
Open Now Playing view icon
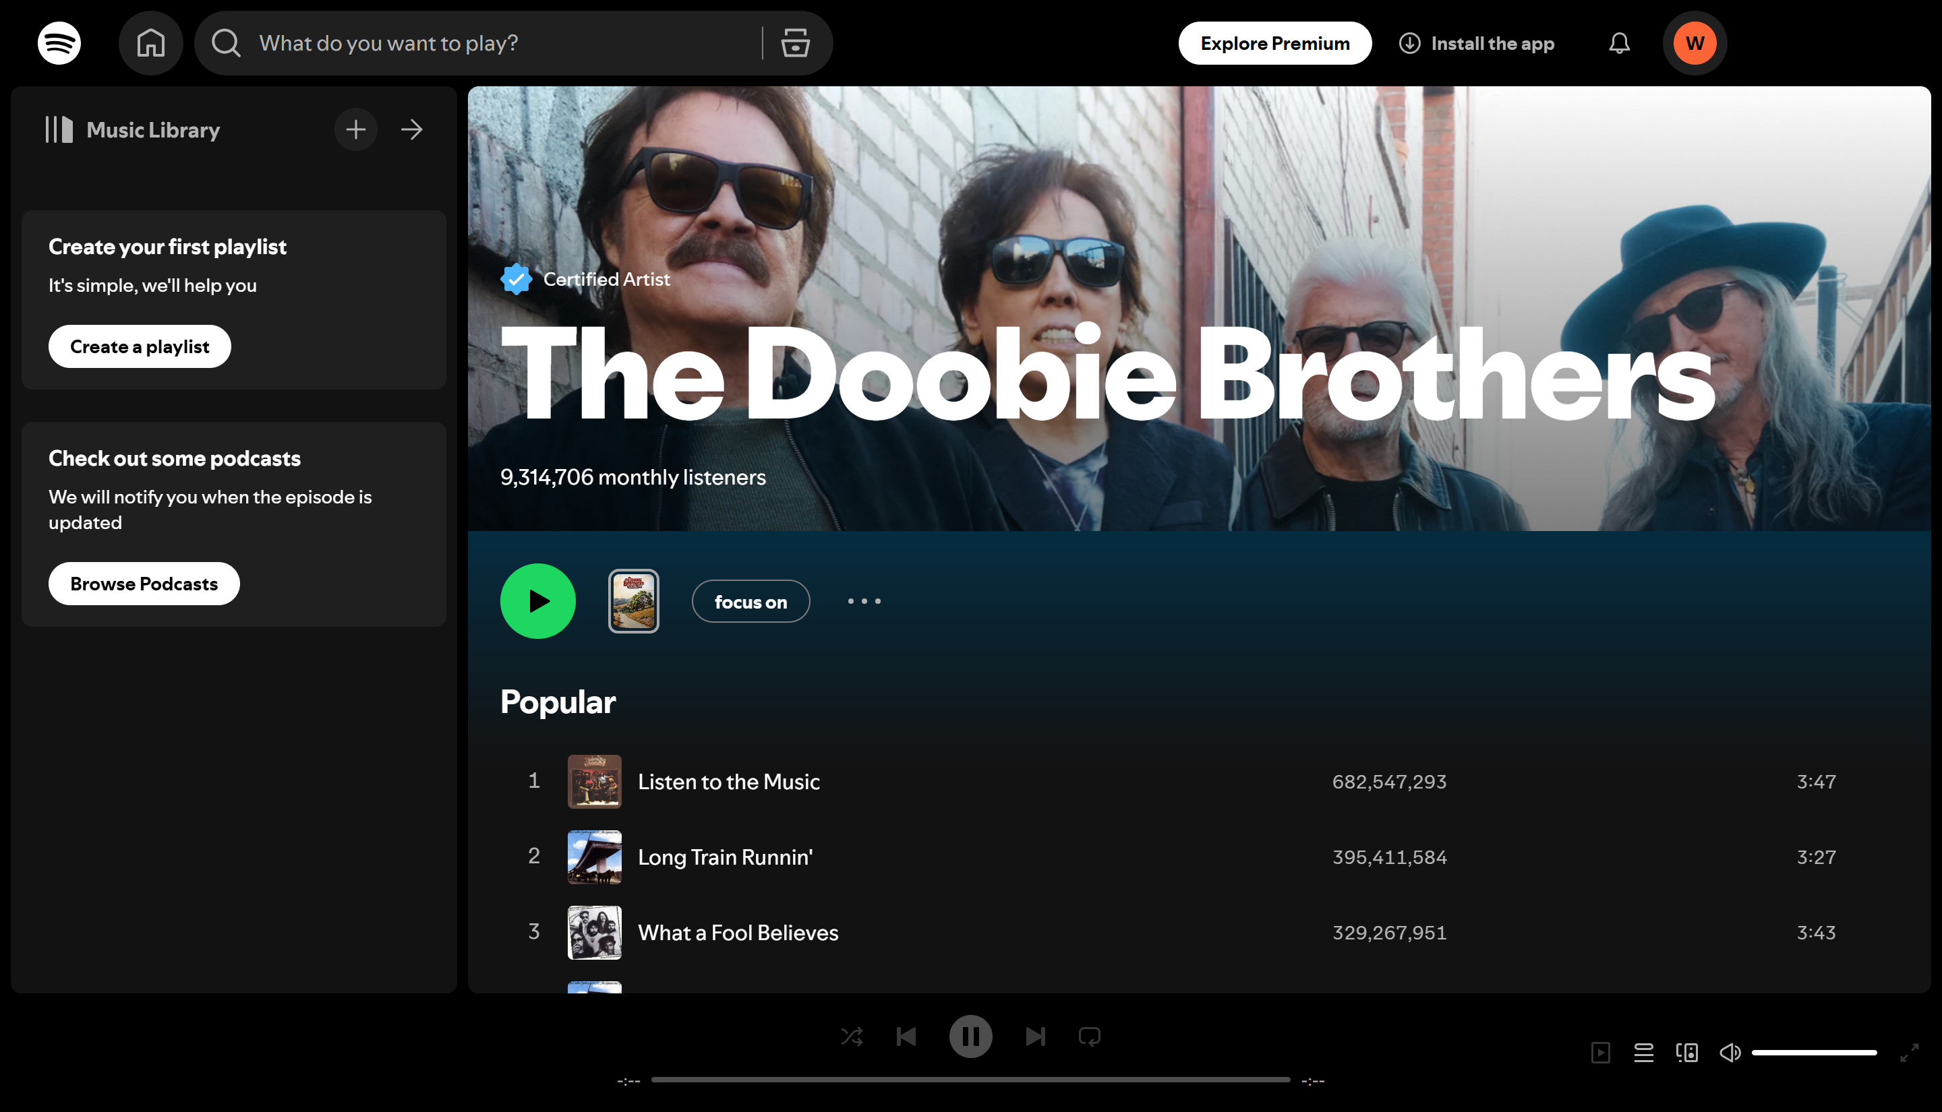coord(1601,1053)
